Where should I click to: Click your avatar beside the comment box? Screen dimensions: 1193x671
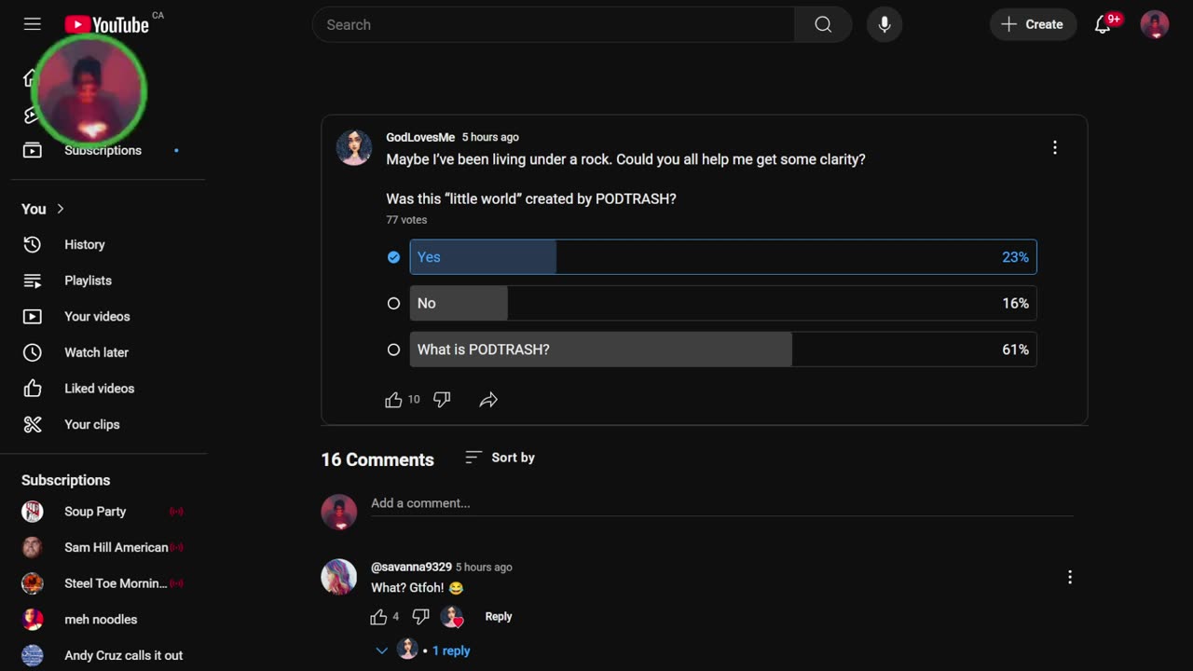tap(339, 513)
